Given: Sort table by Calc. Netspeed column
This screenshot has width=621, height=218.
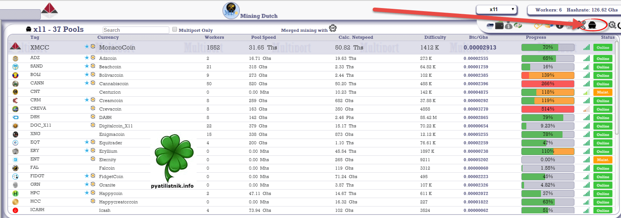Looking at the screenshot, I should click(x=356, y=37).
